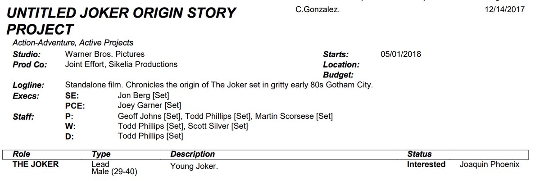This screenshot has height=181, width=540.
Task: Click the Description column header
Action: click(192, 154)
